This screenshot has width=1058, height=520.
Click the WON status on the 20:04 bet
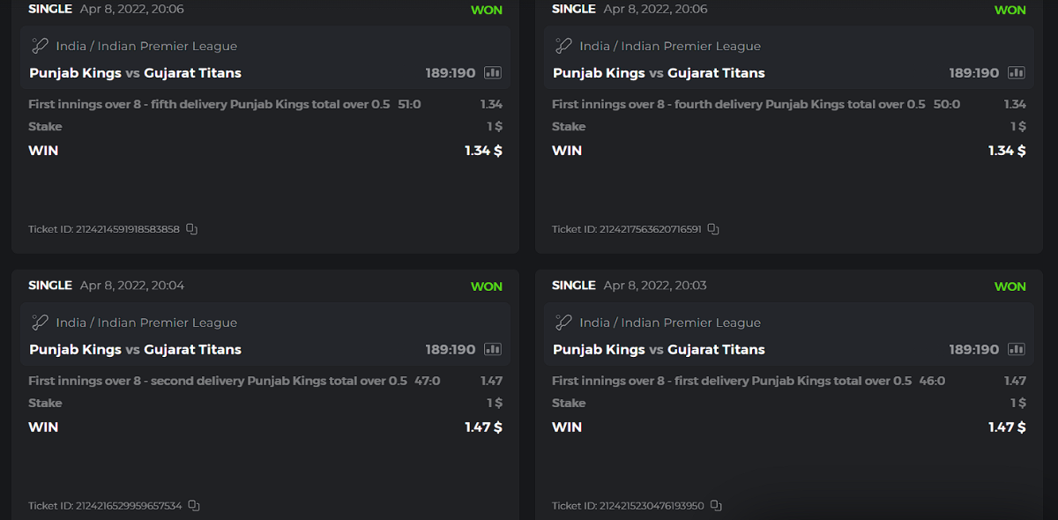(487, 286)
